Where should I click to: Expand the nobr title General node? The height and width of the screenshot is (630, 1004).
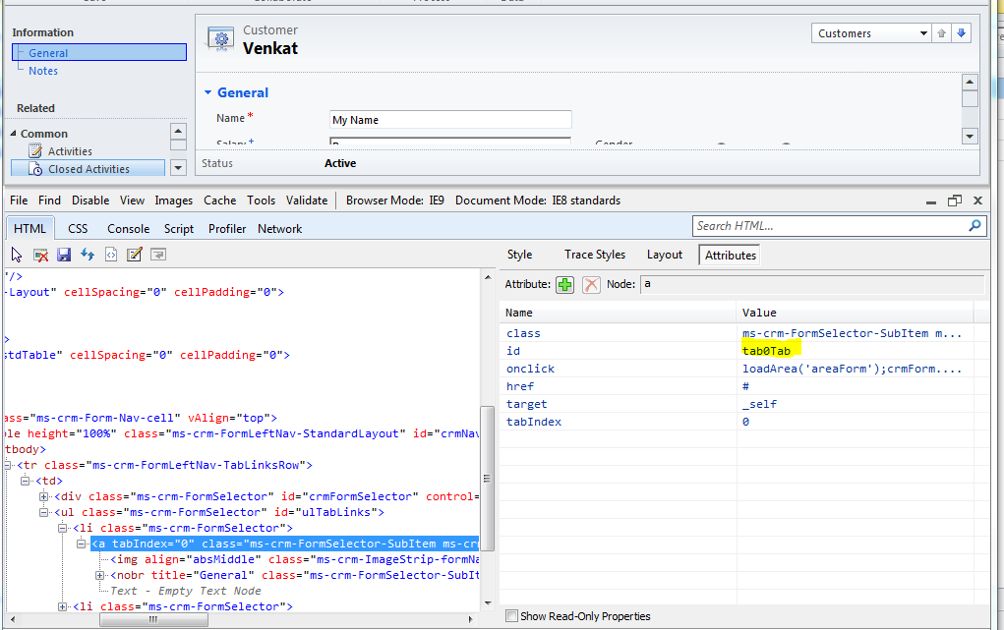(100, 575)
